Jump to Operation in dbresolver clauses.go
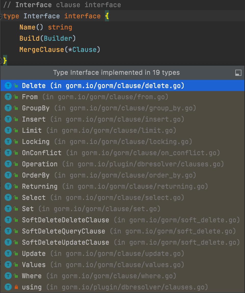245x293 pixels. (40, 164)
